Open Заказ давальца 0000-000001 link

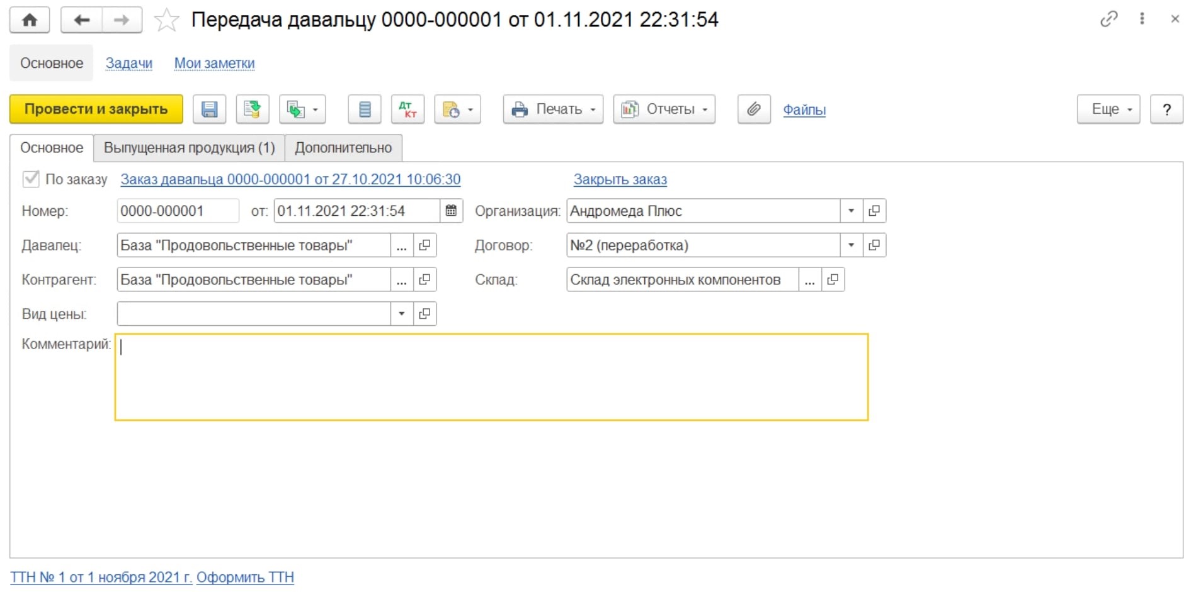pyautogui.click(x=290, y=179)
